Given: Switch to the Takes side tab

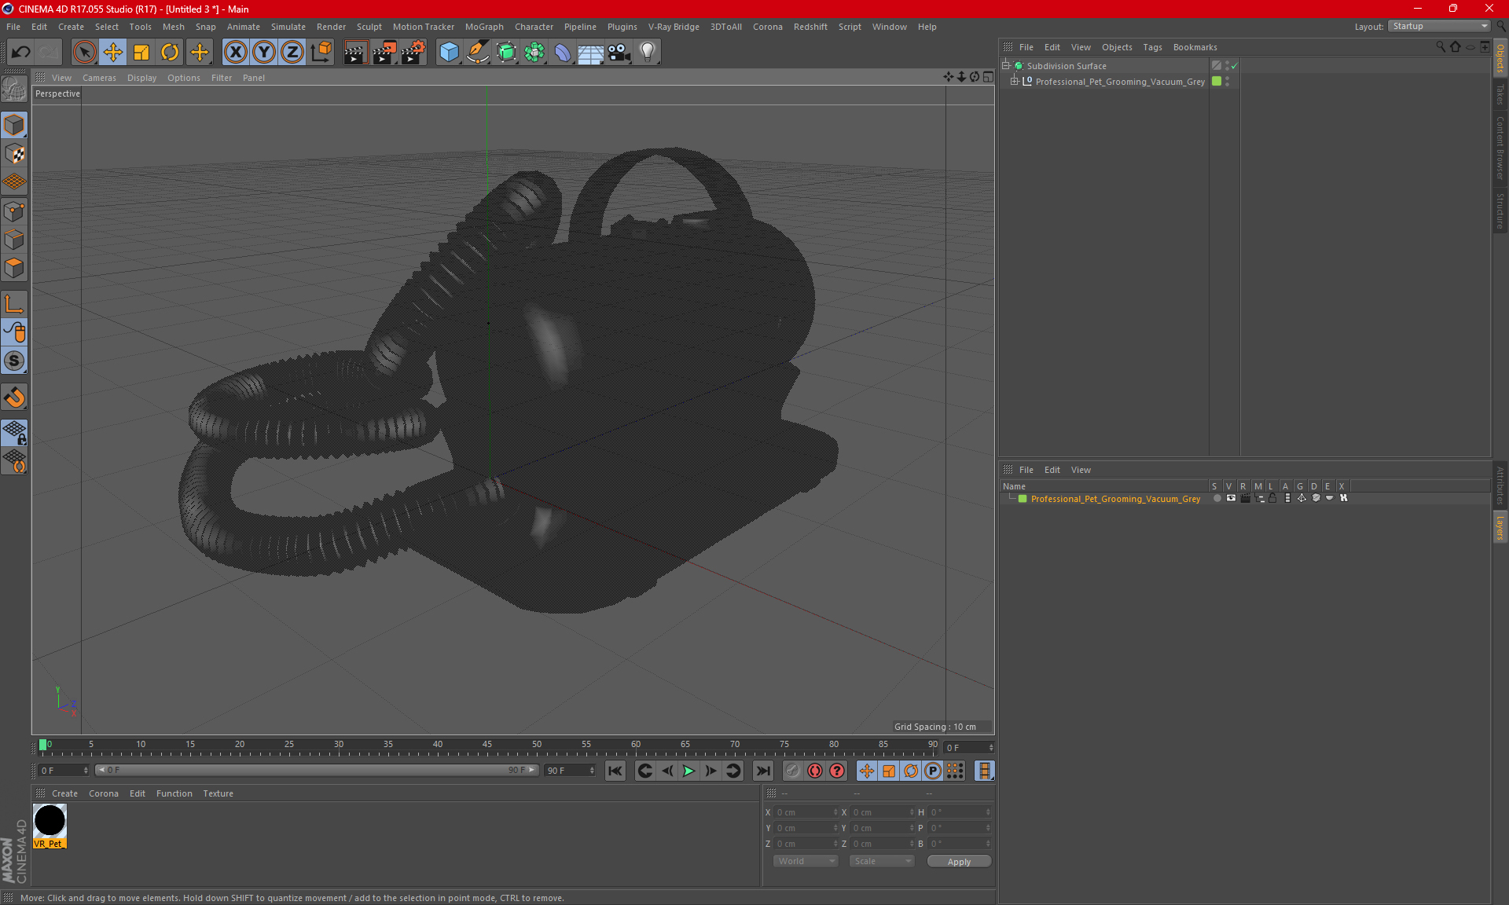Looking at the screenshot, I should 1500,94.
